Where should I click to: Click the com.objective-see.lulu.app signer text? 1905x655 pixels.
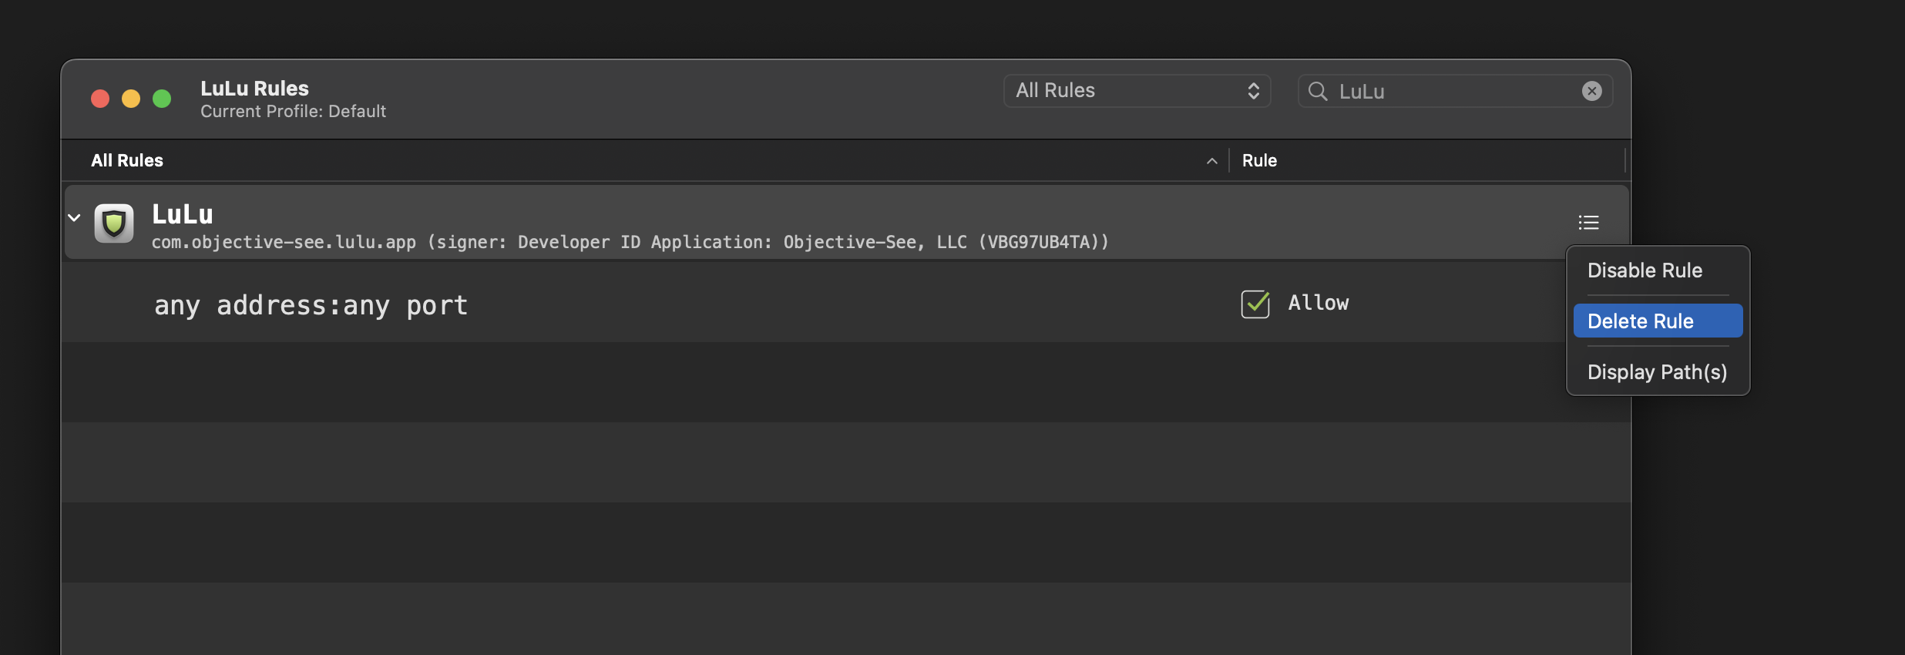(630, 243)
